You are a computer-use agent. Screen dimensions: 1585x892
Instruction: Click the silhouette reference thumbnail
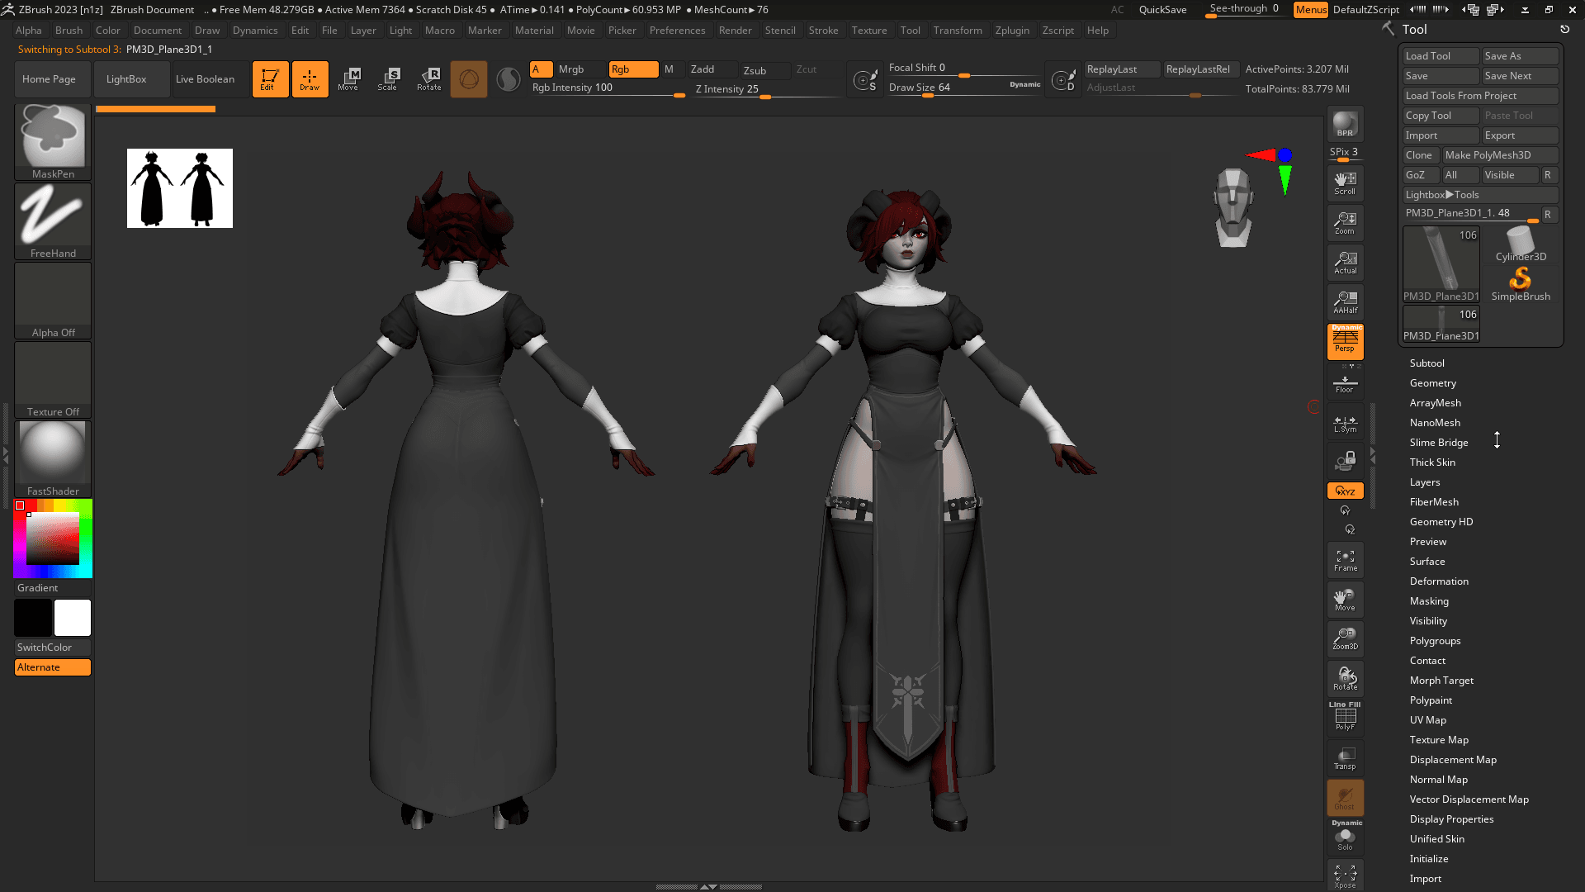point(180,188)
